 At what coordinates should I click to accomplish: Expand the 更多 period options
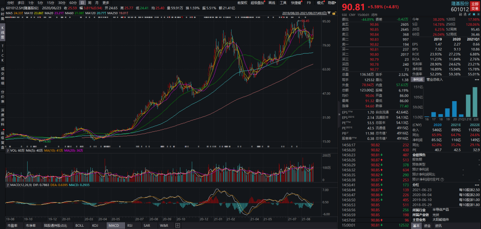106,3
